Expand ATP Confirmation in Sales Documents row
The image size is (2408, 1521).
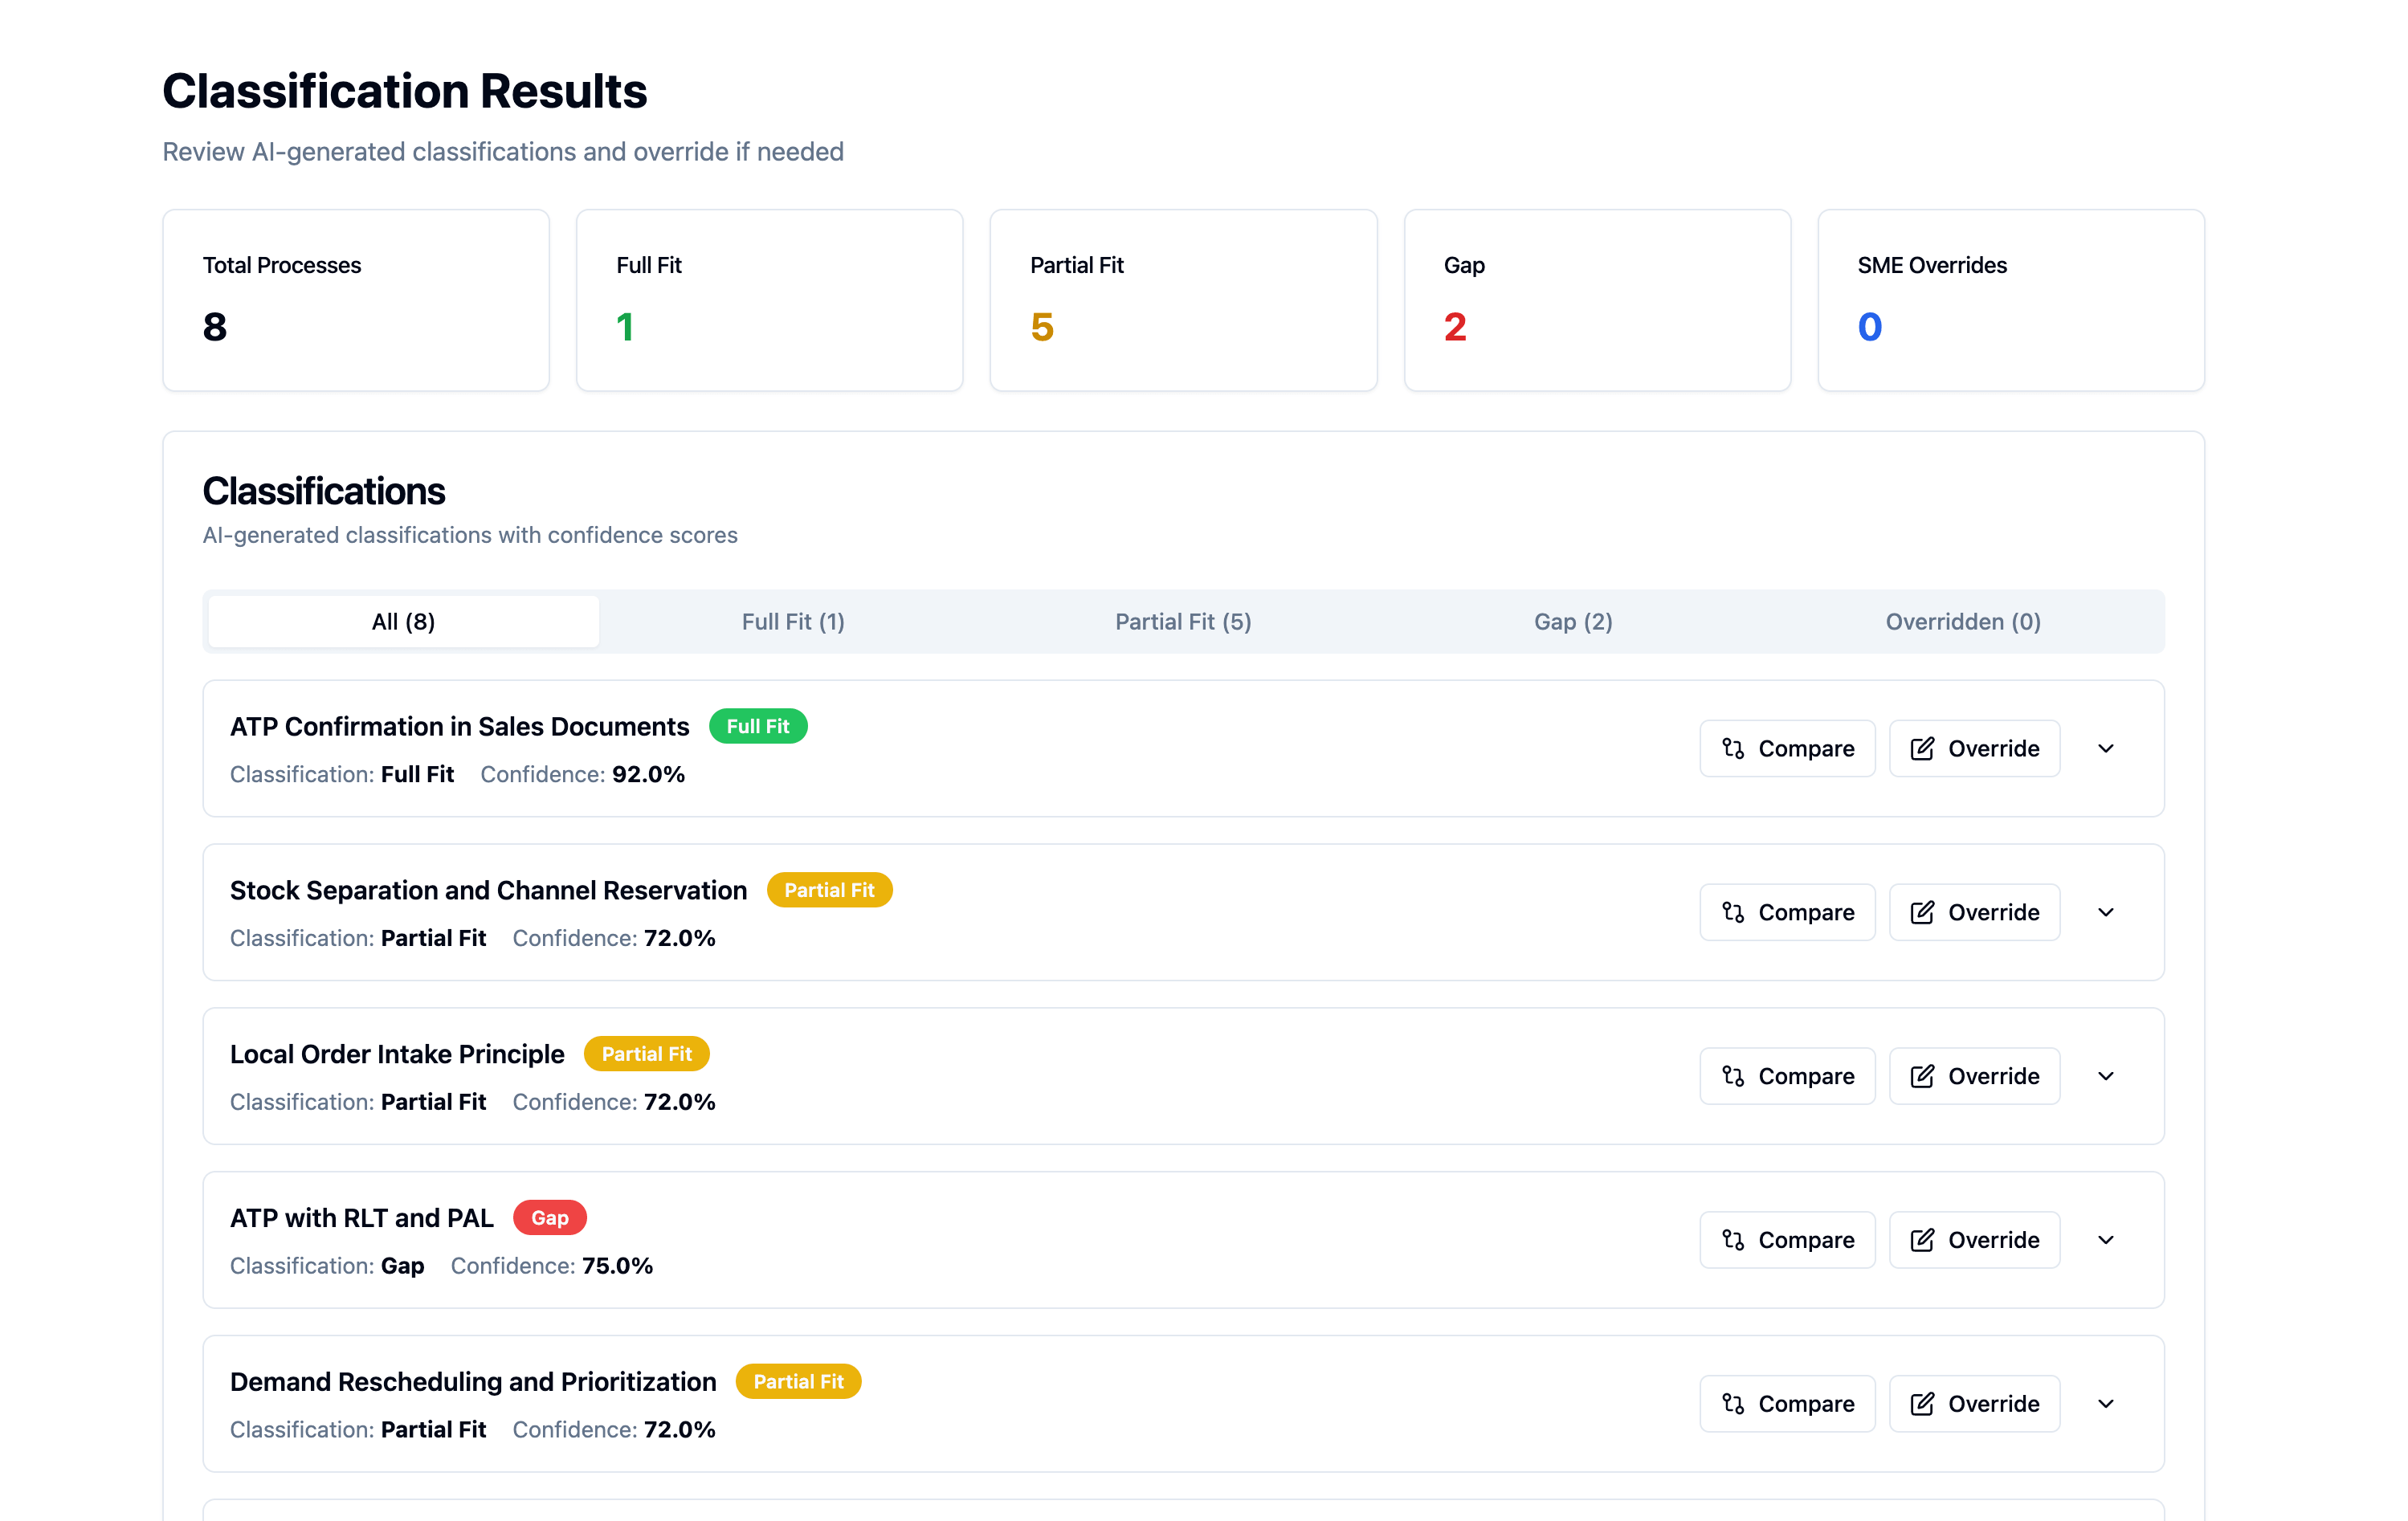click(x=2106, y=748)
